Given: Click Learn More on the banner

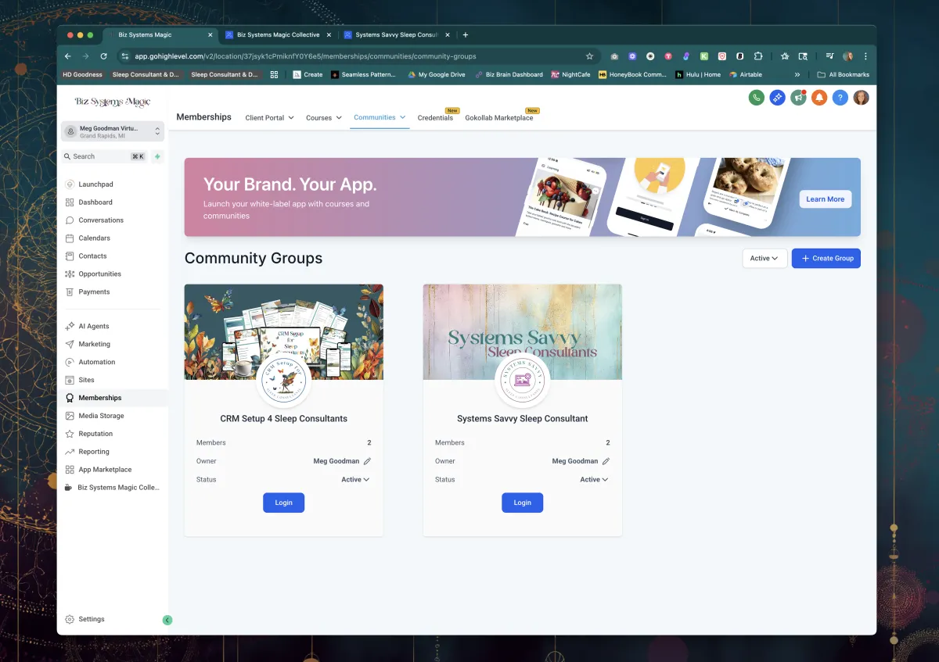Looking at the screenshot, I should [x=826, y=199].
